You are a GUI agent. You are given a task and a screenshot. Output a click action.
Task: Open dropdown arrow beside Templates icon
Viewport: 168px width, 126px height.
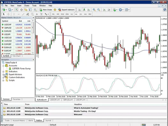(x=129, y=10)
